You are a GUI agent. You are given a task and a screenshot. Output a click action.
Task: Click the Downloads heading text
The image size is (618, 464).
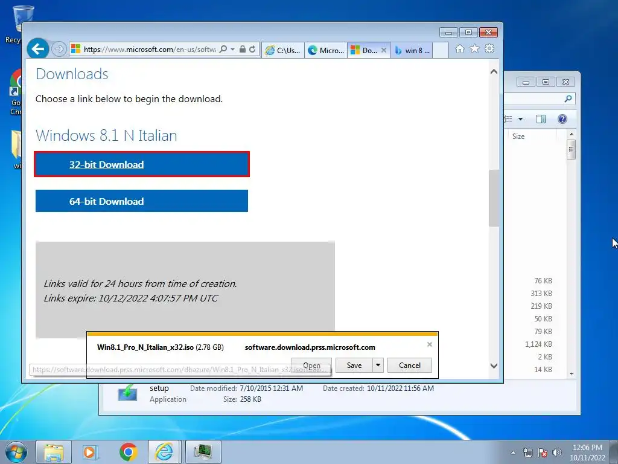pyautogui.click(x=72, y=74)
